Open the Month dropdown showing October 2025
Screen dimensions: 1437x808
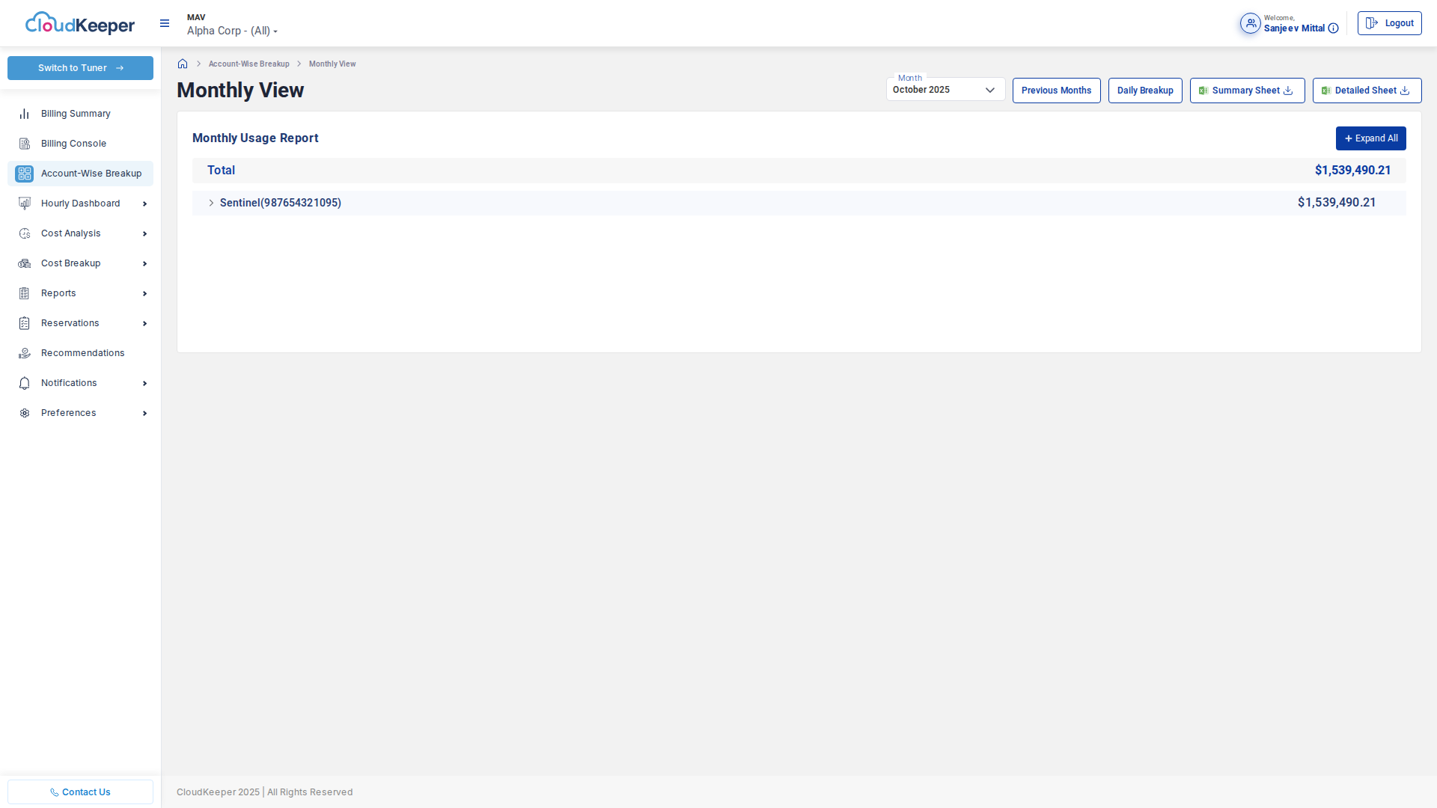pyautogui.click(x=945, y=90)
